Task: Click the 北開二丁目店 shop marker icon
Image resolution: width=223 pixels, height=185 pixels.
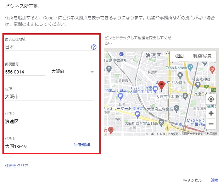Action: point(121,96)
